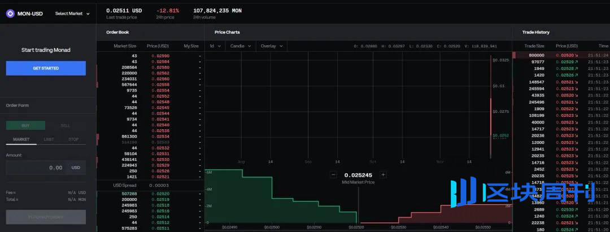Switch to the MARKET order tab
Image resolution: width=610 pixels, height=232 pixels.
click(21, 139)
